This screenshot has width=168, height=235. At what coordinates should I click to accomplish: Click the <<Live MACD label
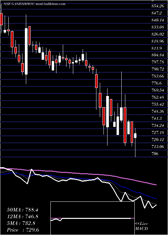click(x=141, y=226)
